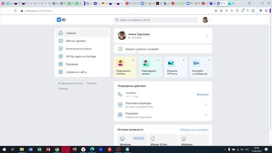Click the page vertical scrollbar
Viewport: 272px width, 153px height.
[x=271, y=73]
